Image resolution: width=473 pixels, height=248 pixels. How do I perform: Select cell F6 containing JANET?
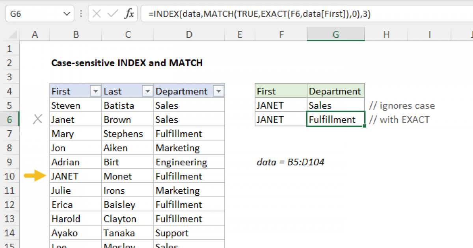tap(281, 120)
